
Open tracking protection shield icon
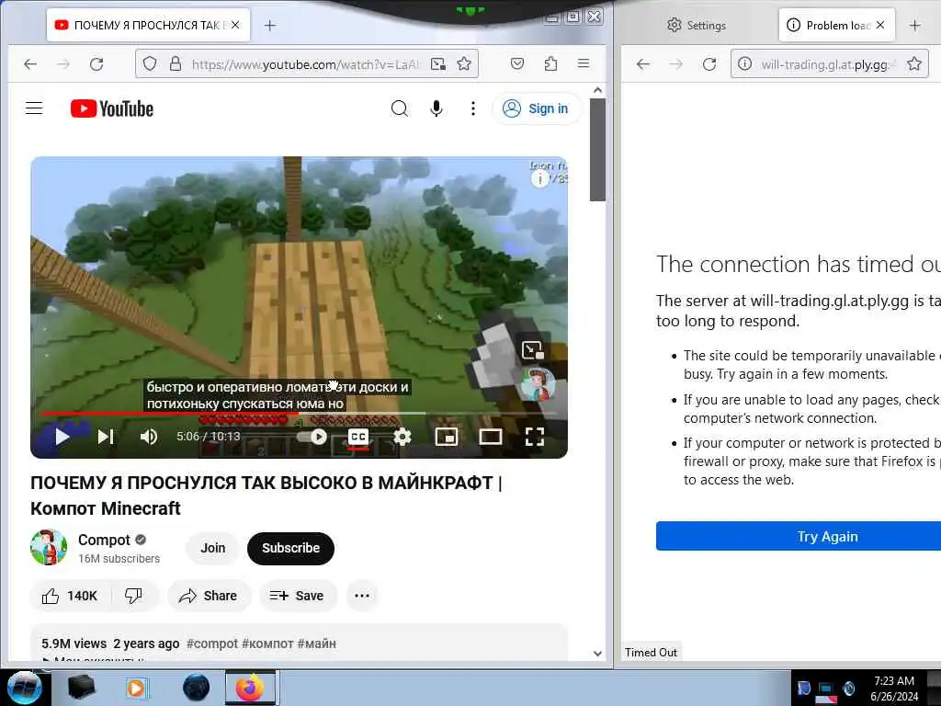(150, 63)
